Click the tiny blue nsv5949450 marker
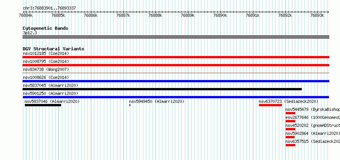 (x=130, y=105)
